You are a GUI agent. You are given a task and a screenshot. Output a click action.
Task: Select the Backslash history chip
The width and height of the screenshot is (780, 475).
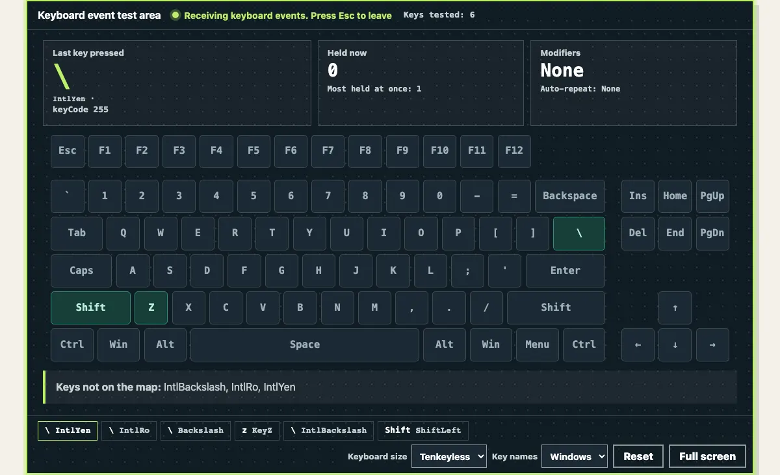pyautogui.click(x=196, y=430)
